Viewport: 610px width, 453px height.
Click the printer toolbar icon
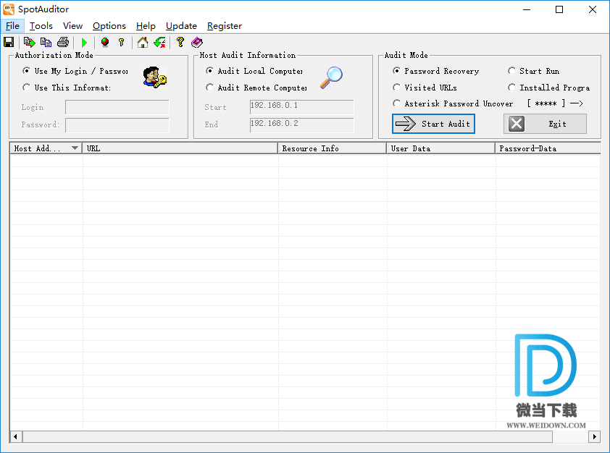point(63,42)
